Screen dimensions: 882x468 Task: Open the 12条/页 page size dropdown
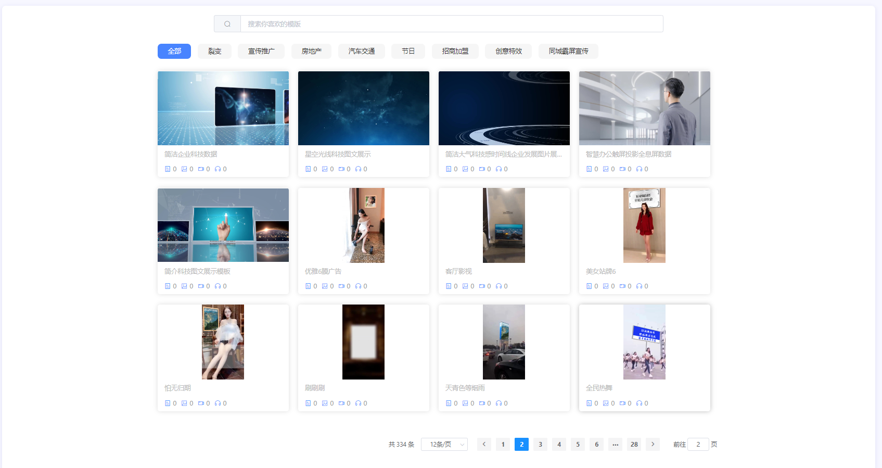[x=444, y=444]
